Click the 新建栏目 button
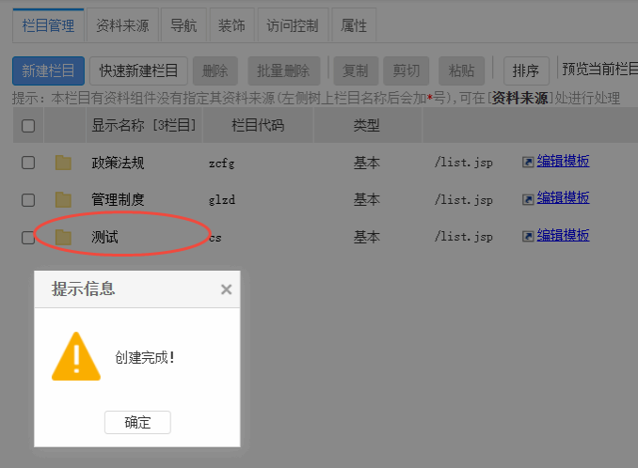This screenshot has height=468, width=638. [49, 70]
